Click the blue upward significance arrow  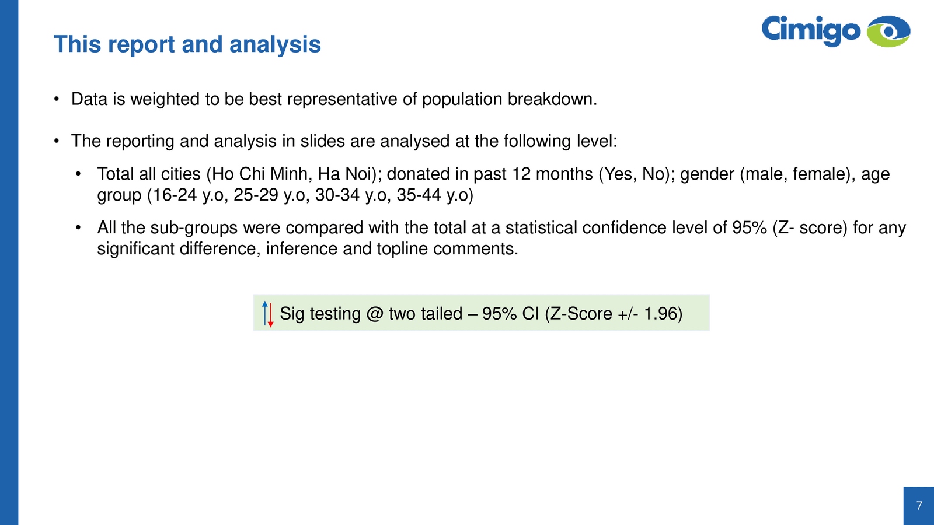click(x=264, y=312)
